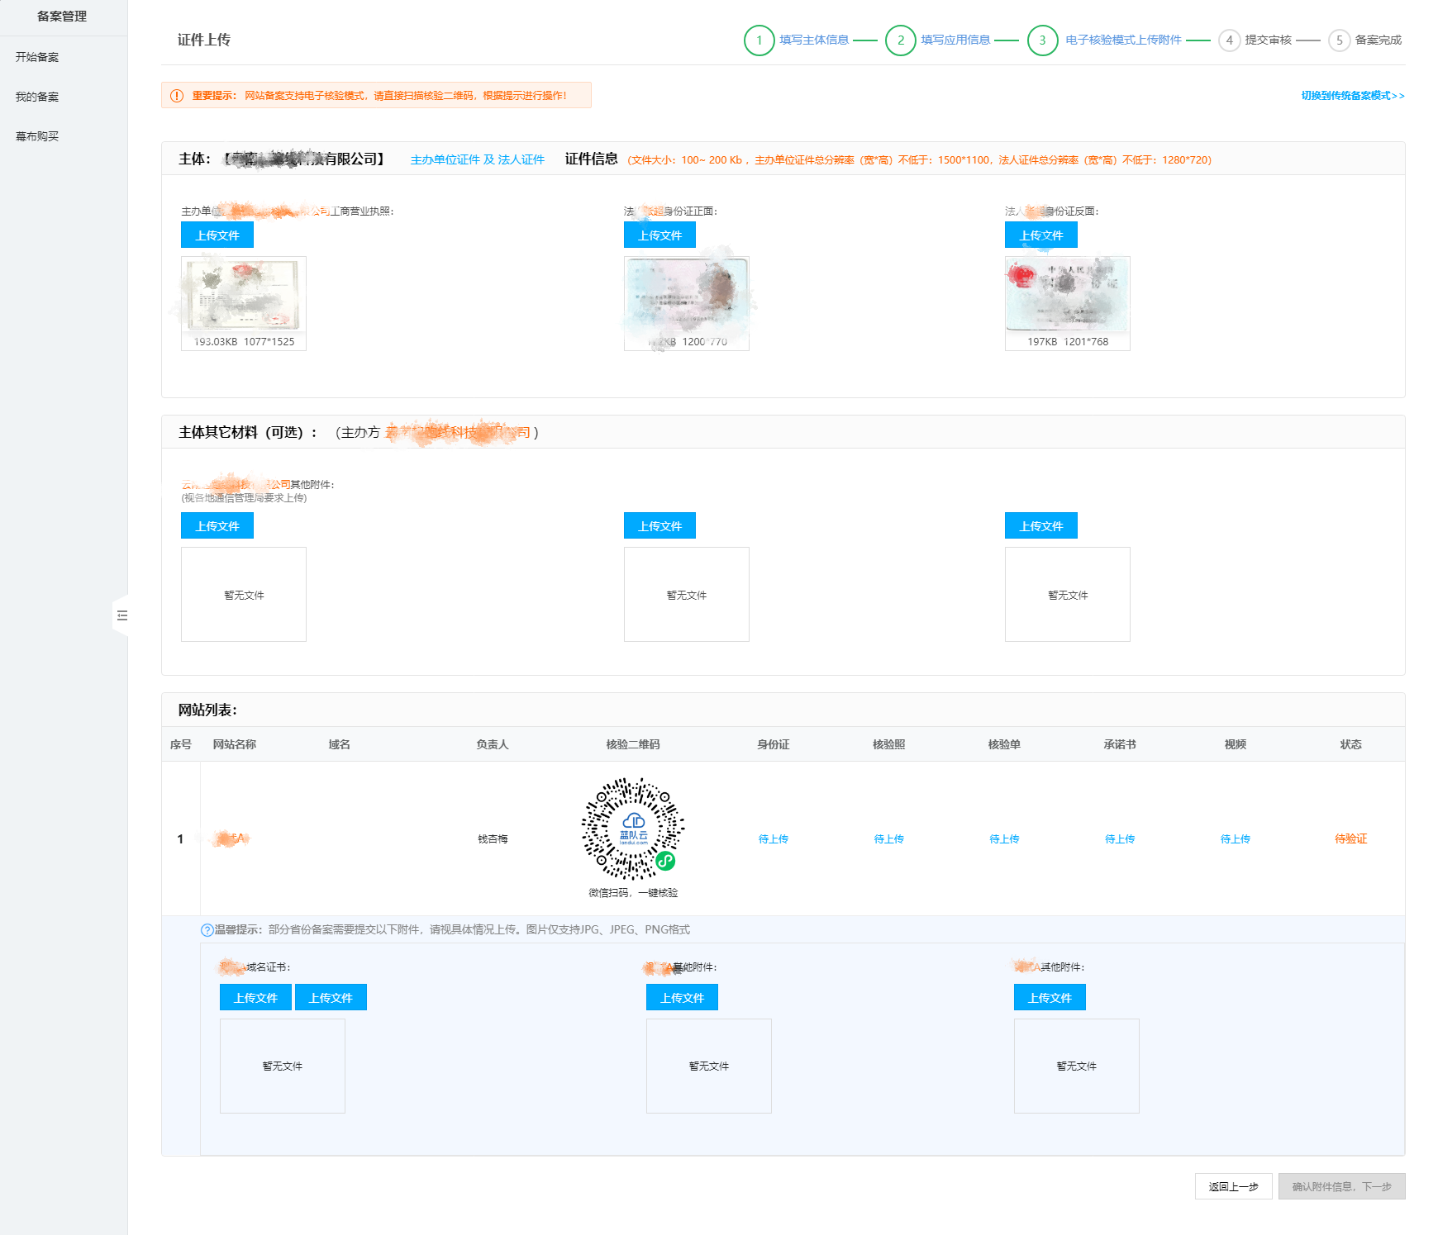Select step 4 circle 提交审核

1230,40
